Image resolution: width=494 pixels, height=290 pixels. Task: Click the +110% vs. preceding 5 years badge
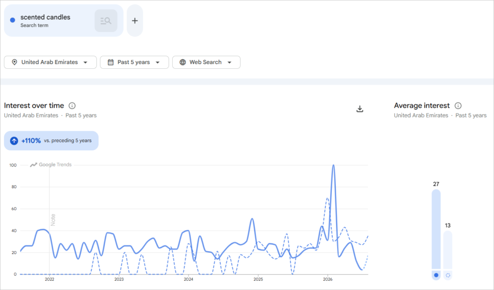(x=51, y=141)
